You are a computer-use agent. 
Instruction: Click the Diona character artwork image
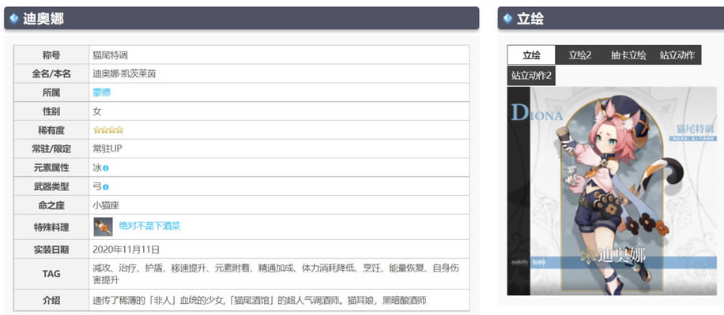coord(612,191)
